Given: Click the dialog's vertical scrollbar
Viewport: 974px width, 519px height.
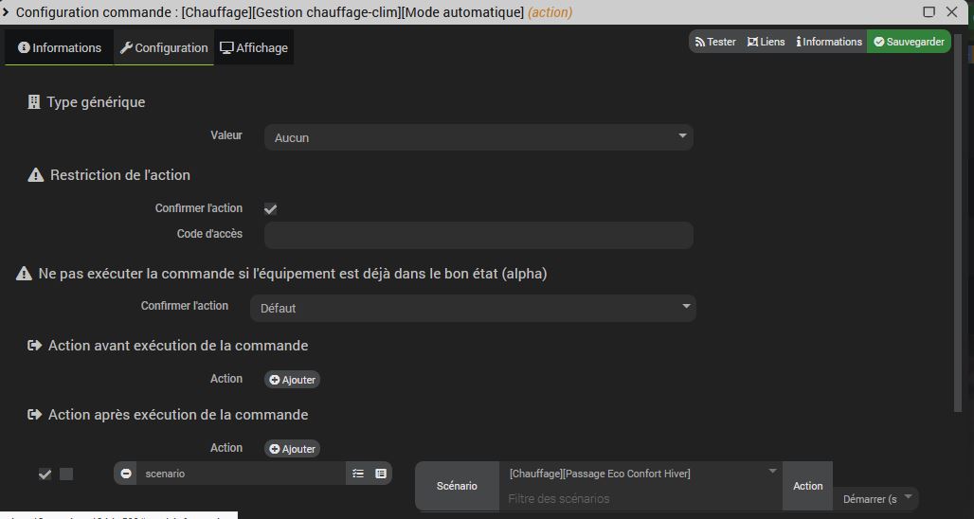Looking at the screenshot, I should pos(957,224).
